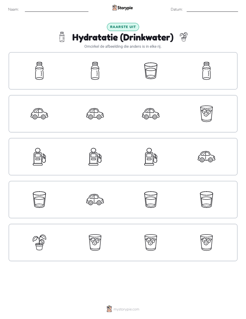Click the RAARSTE UIT badge
This screenshot has width=246, height=319.
coord(123,27)
